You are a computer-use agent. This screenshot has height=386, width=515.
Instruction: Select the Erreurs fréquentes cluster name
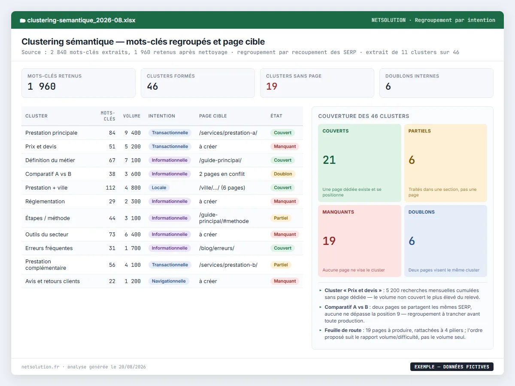(49, 248)
